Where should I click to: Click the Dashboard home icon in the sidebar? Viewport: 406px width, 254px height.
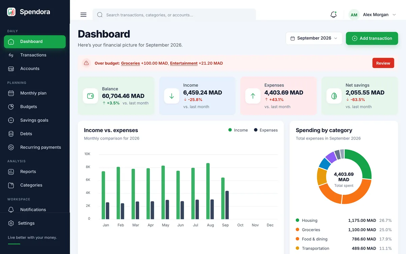11,42
